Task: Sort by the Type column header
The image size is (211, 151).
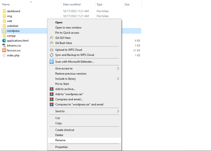Action: [x=99, y=4]
